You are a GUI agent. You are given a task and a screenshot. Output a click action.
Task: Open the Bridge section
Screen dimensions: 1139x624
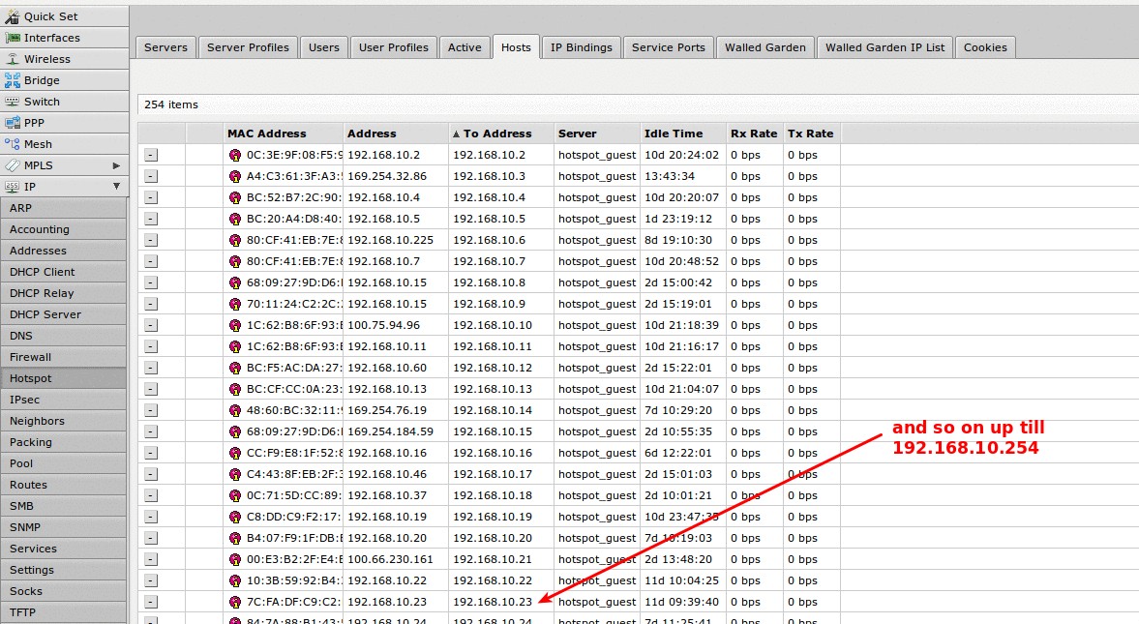(x=64, y=80)
